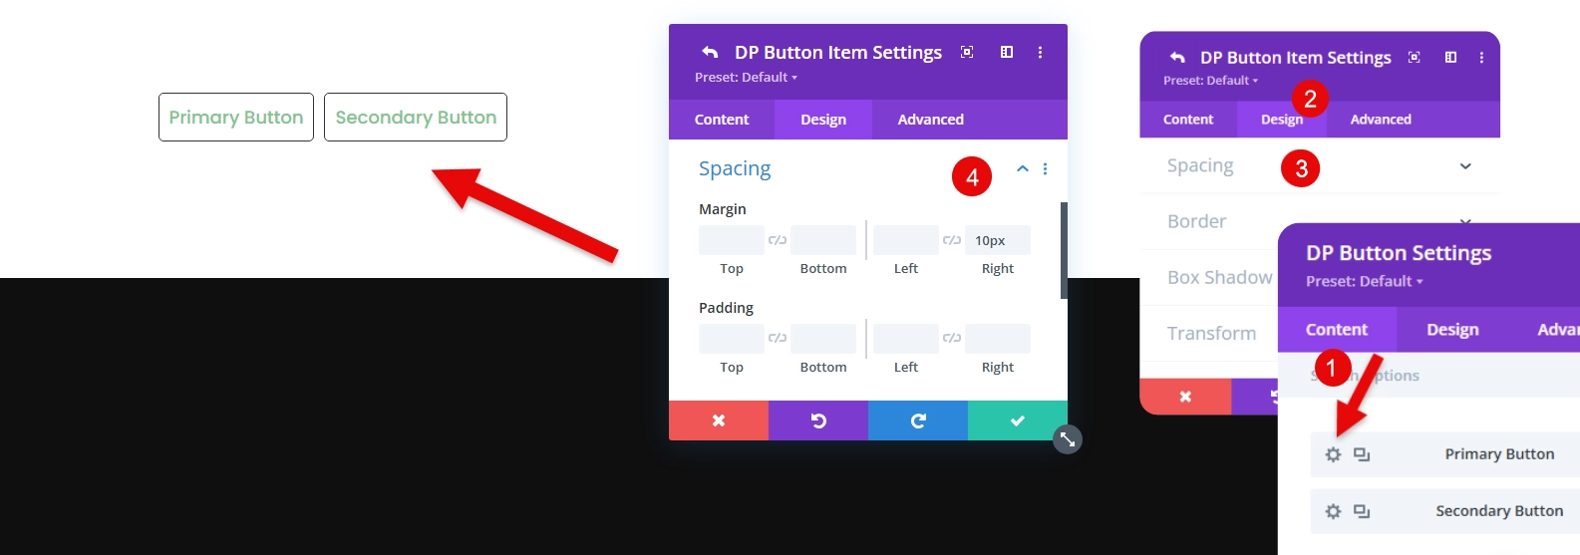The height and width of the screenshot is (555, 1580).
Task: Click the Margin Top input field
Action: pyautogui.click(x=732, y=240)
